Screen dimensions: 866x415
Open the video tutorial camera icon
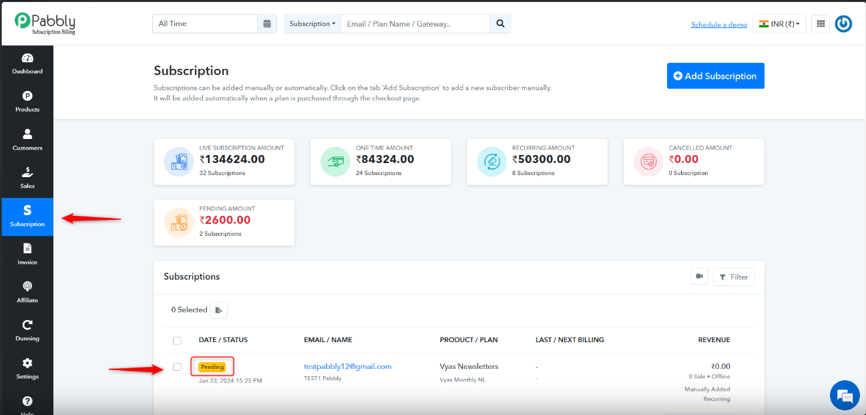click(699, 276)
